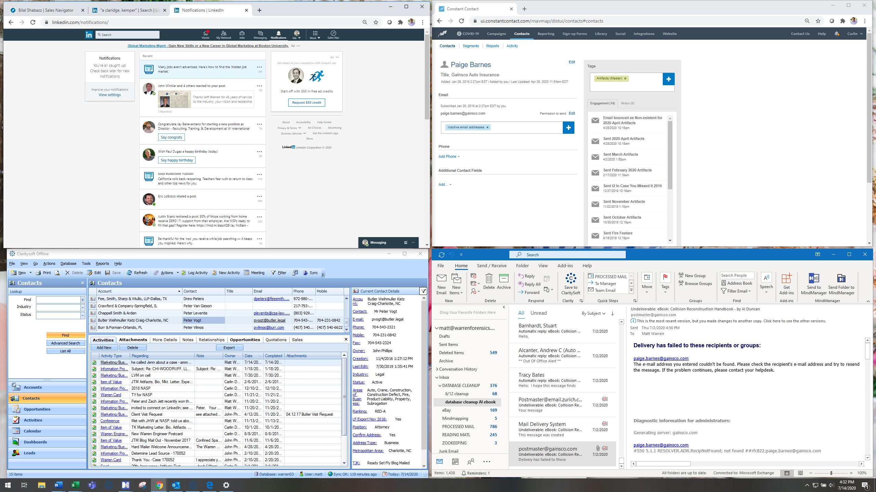Screen dimensions: 876x492
Task: Open LinkedIn My Network icon
Action: point(224,35)
